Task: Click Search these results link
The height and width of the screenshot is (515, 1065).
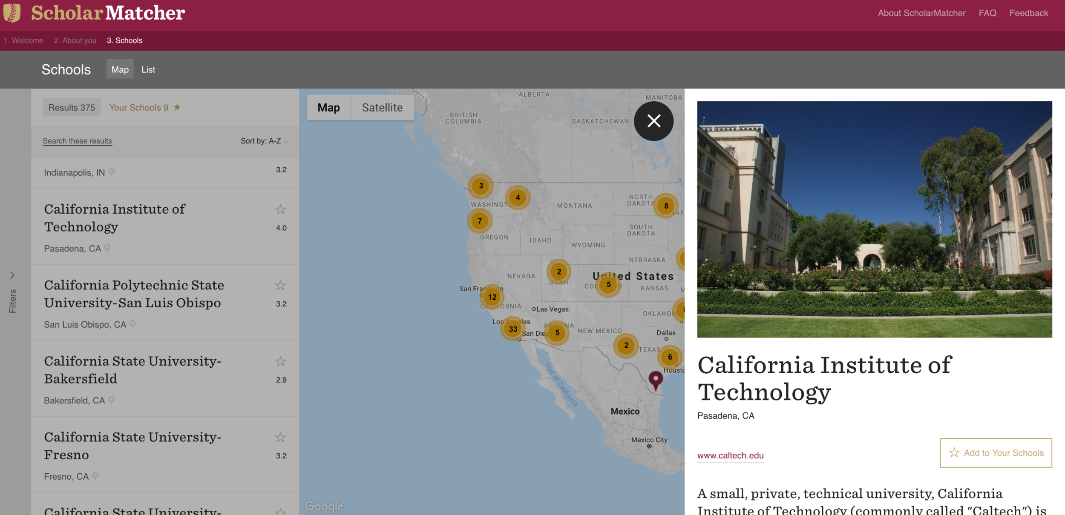Action: tap(77, 141)
